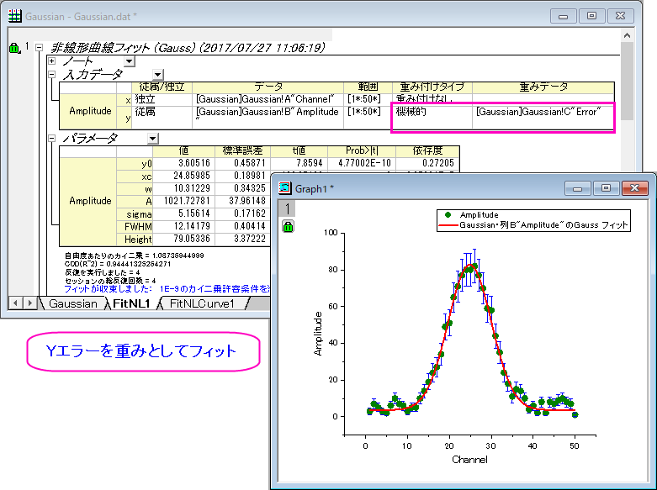This screenshot has width=657, height=490.
Task: Click the 標準誤差 column header
Action: [242, 150]
